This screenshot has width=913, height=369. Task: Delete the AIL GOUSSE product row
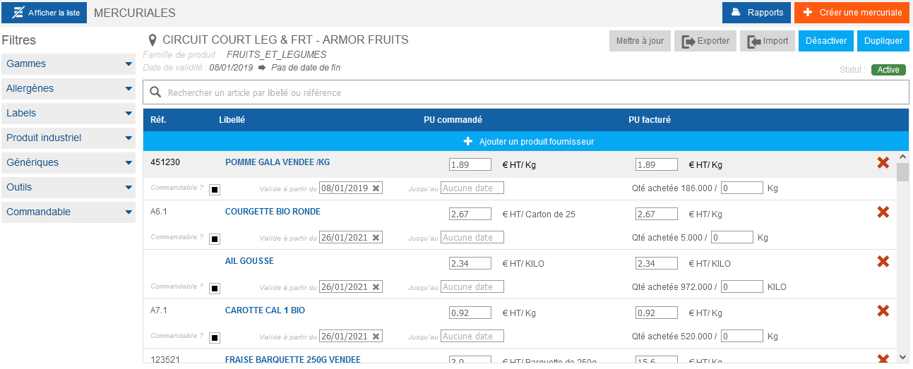coord(883,262)
